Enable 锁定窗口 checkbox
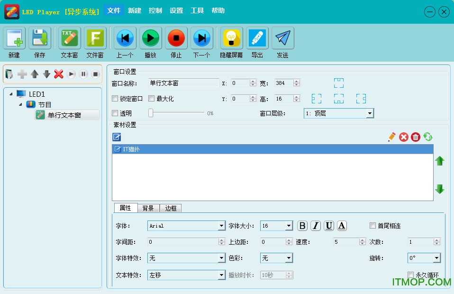 tap(115, 99)
